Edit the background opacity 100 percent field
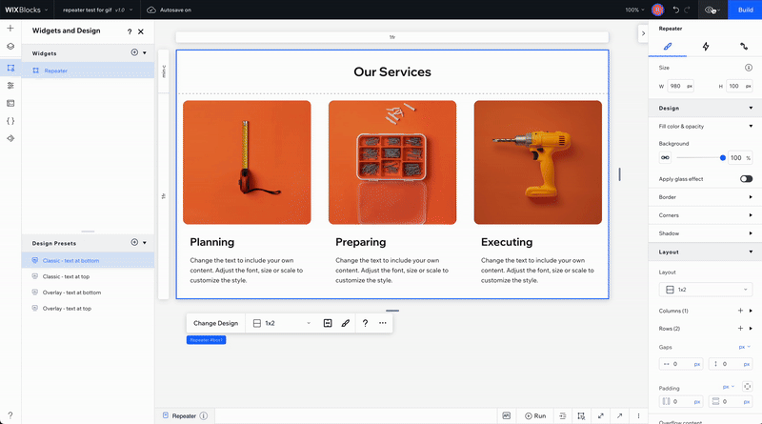 pos(741,157)
